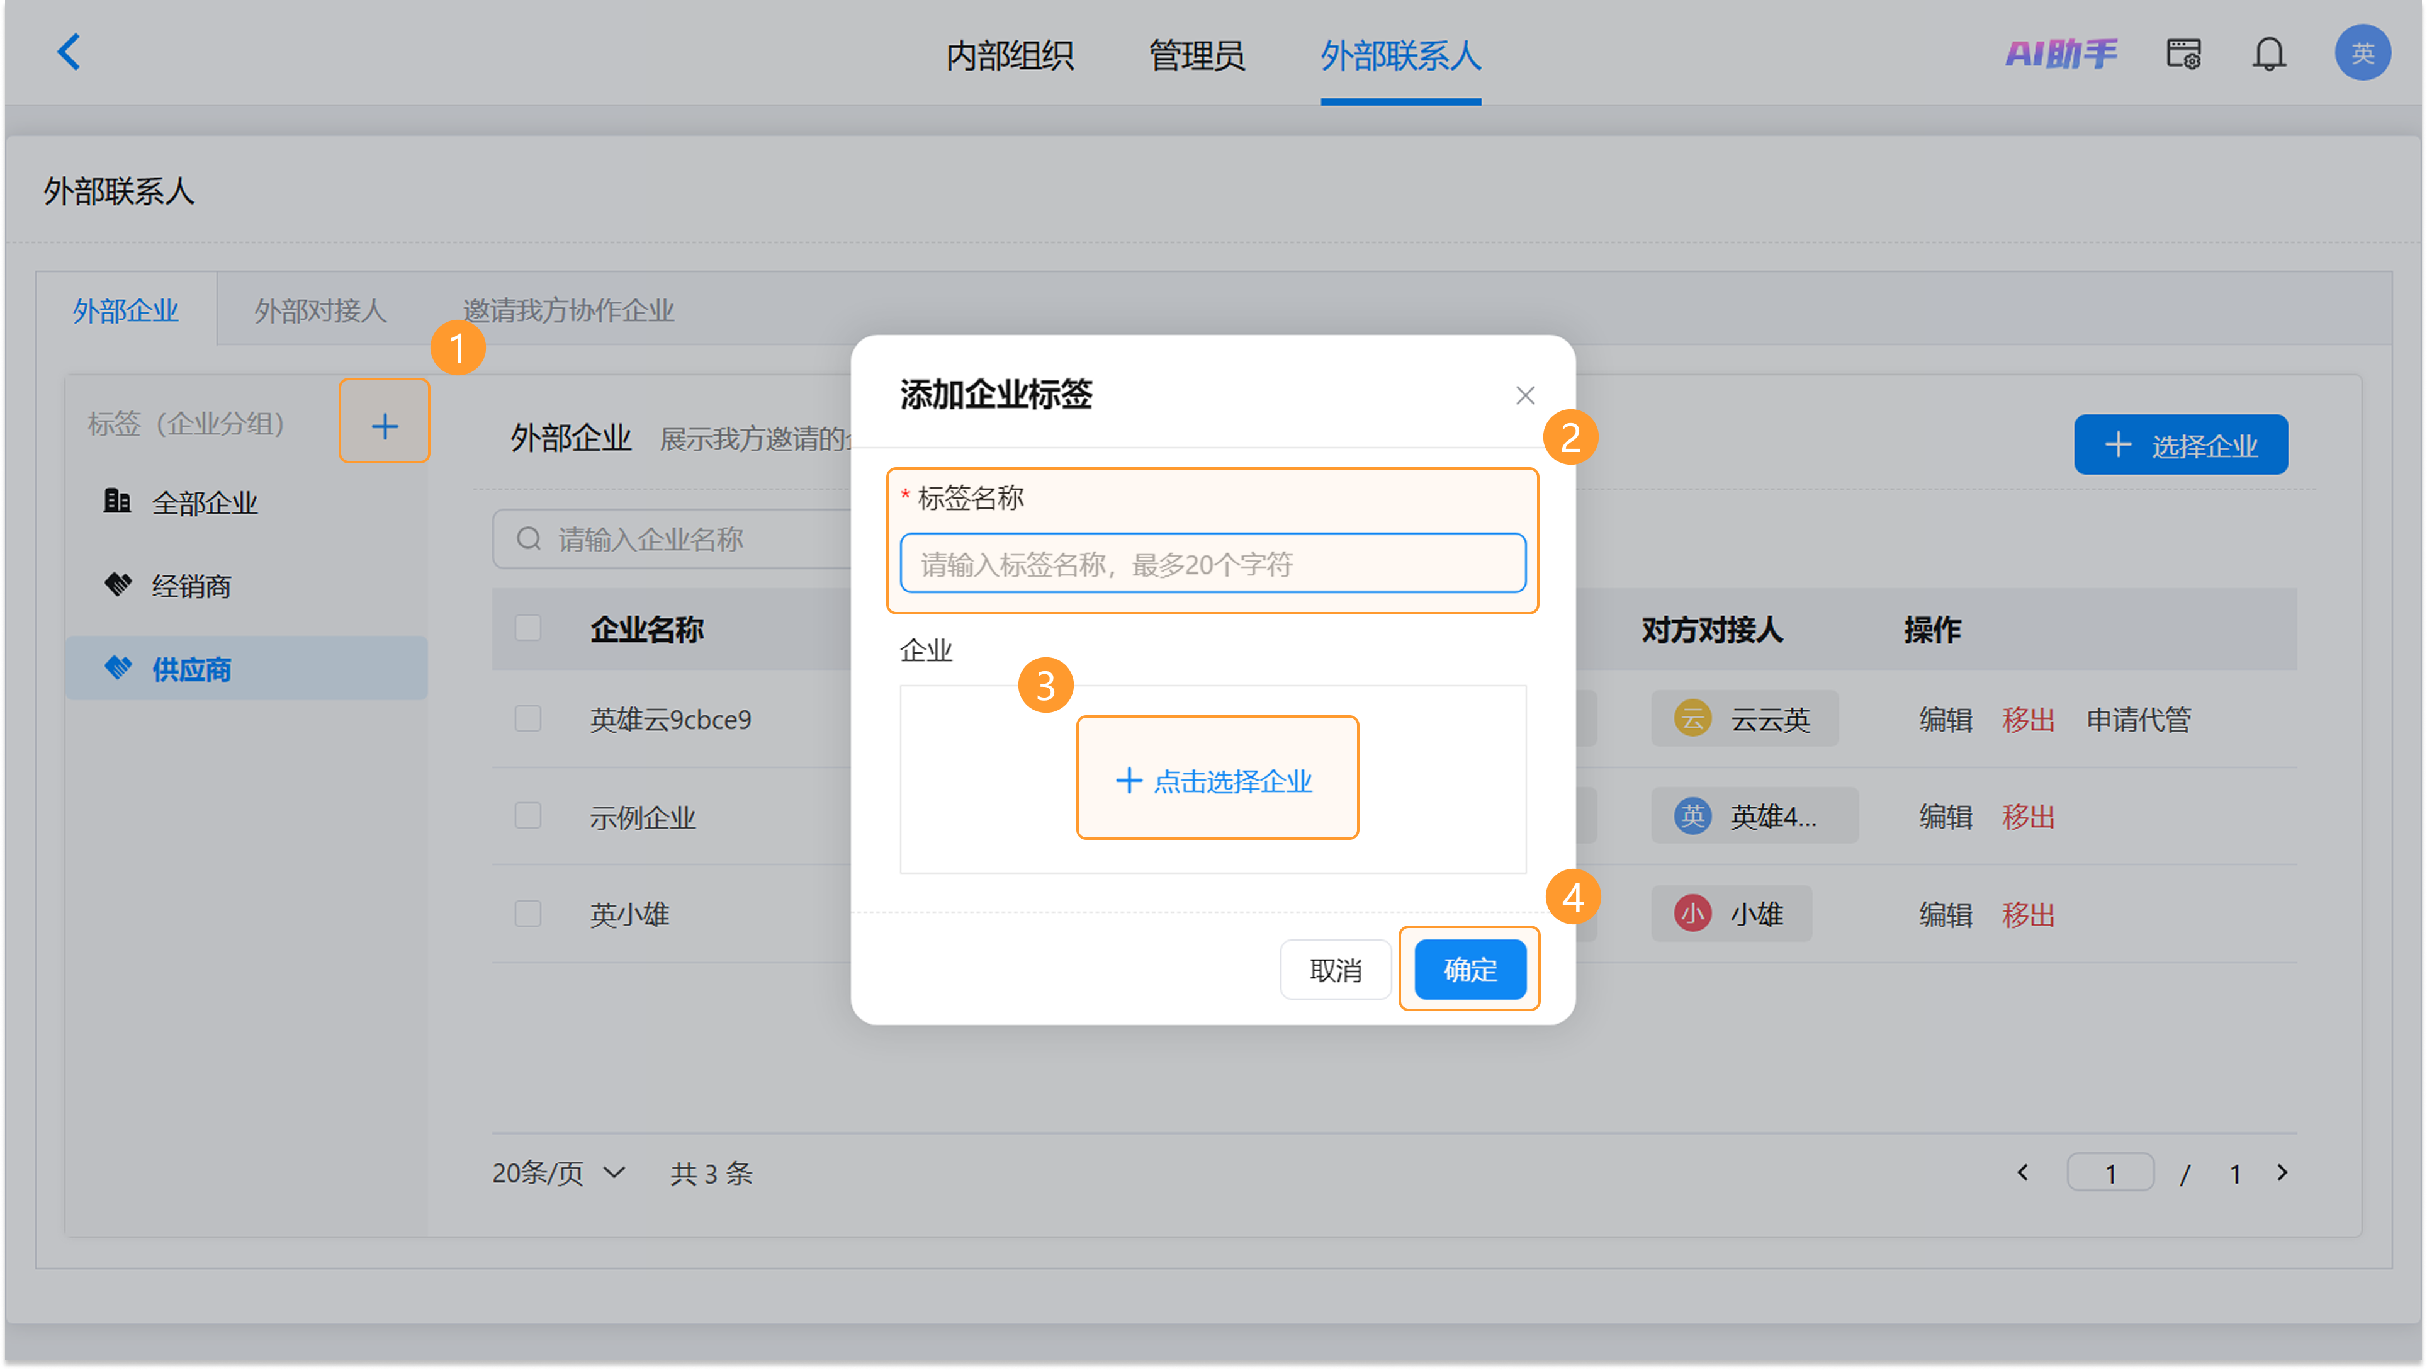The width and height of the screenshot is (2427, 1370).
Task: Open the AI助手 assistant
Action: [2061, 53]
